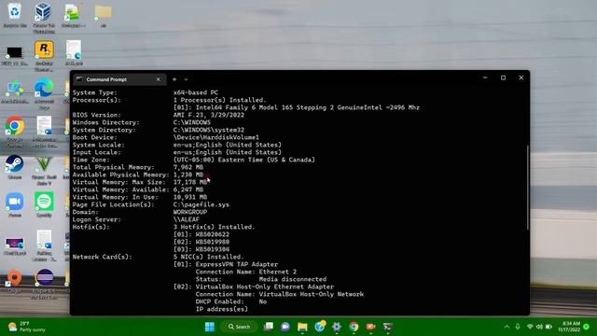Screen dimensions: 597x336
Task: Click the 'Media disconnected' status text
Action: [x=292, y=279]
